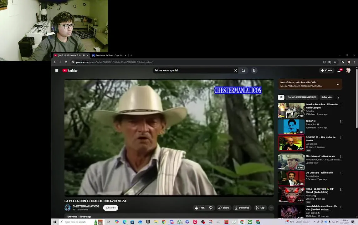Close the Resultados de Vuelo tab
This screenshot has height=225, width=358.
click(125, 55)
